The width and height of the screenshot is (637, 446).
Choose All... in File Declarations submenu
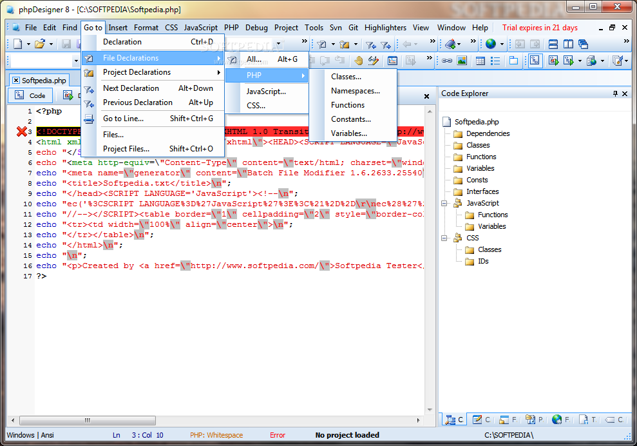[x=267, y=59]
